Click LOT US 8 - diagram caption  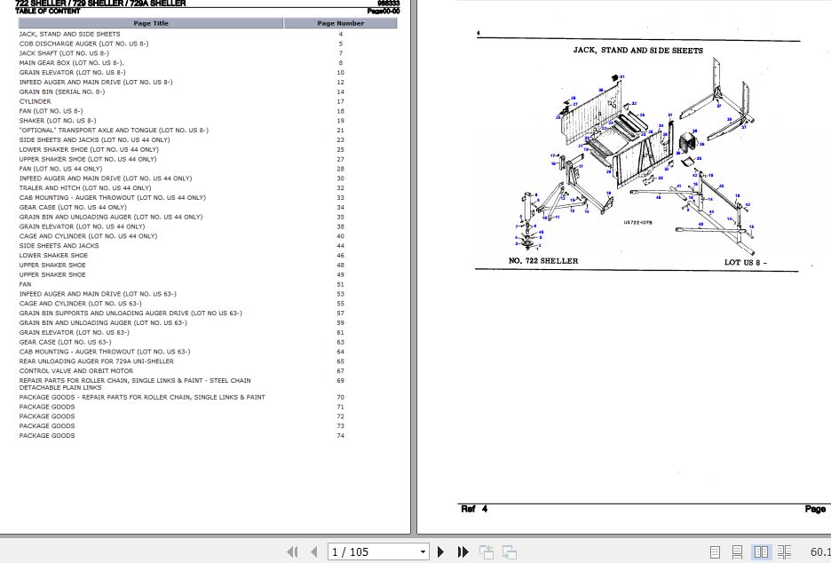[746, 263]
